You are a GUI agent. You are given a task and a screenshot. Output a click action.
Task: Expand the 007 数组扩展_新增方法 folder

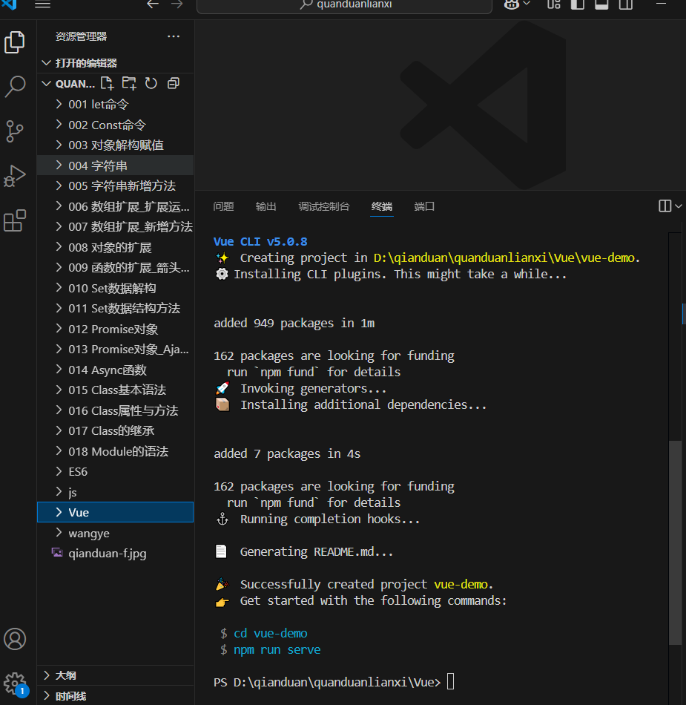coord(116,226)
